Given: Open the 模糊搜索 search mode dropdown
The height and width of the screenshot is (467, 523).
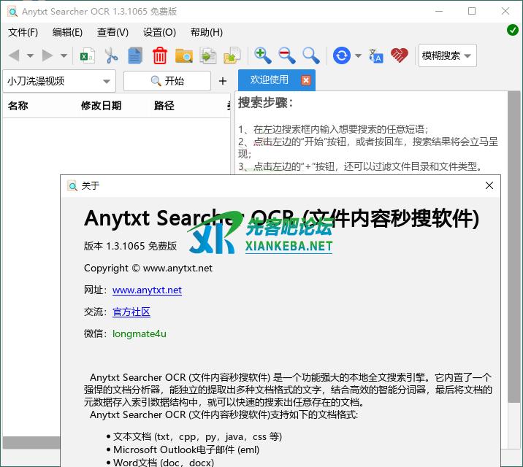Looking at the screenshot, I should click(447, 55).
